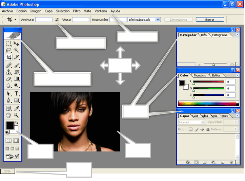The width and height of the screenshot is (245, 181).
Task: Select the Eyedropper tool
Action: [x=16, y=108]
